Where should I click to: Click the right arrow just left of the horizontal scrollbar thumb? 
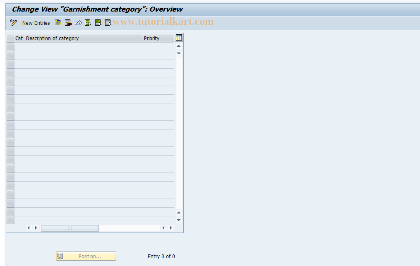[36, 228]
